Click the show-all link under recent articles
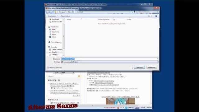199x112 pixels. pyautogui.click(x=76, y=96)
